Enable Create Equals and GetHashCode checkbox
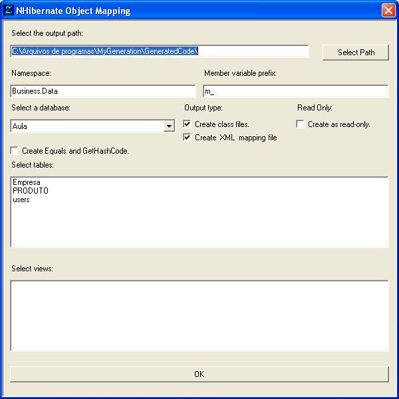Image resolution: width=399 pixels, height=399 pixels. [15, 151]
